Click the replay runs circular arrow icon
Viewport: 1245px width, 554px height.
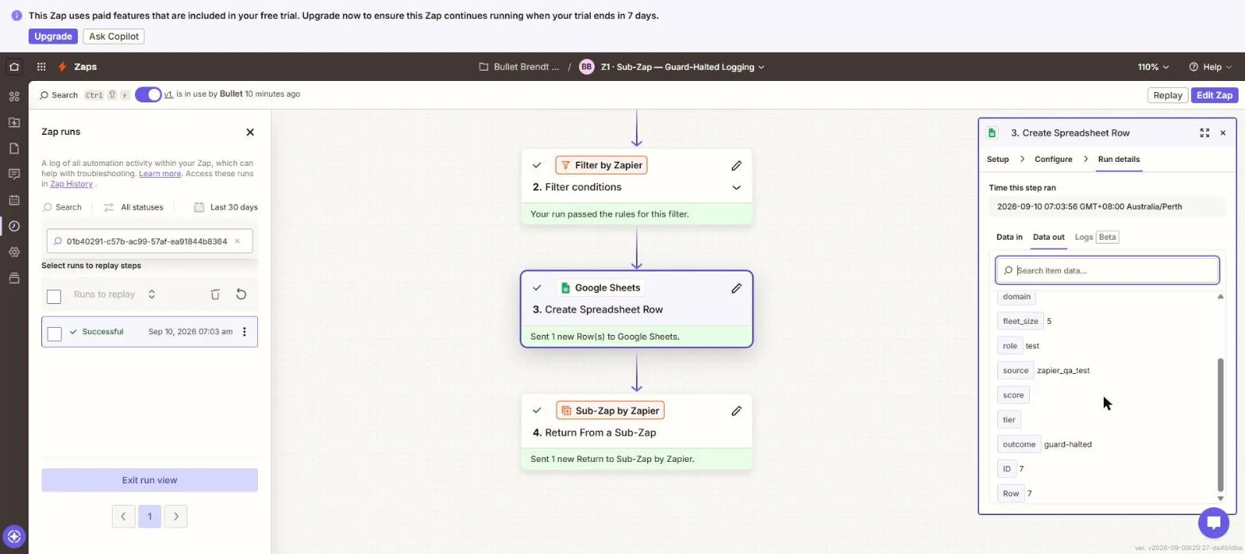[241, 294]
